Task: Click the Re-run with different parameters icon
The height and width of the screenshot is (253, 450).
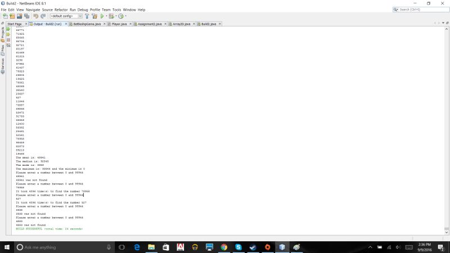Action: pos(8,34)
